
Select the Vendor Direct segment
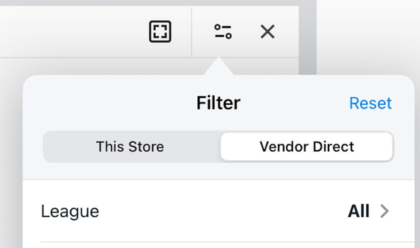(x=307, y=147)
